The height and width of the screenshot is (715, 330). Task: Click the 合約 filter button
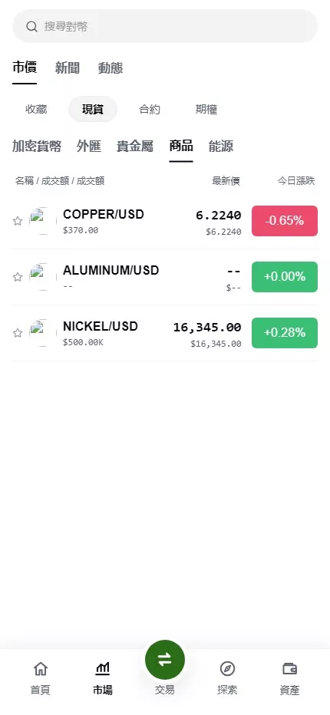tap(150, 110)
